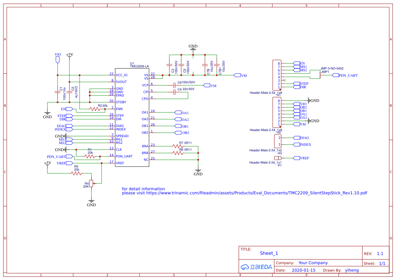Click the Your Company field
The width and height of the screenshot is (396, 280).
[x=313, y=263]
